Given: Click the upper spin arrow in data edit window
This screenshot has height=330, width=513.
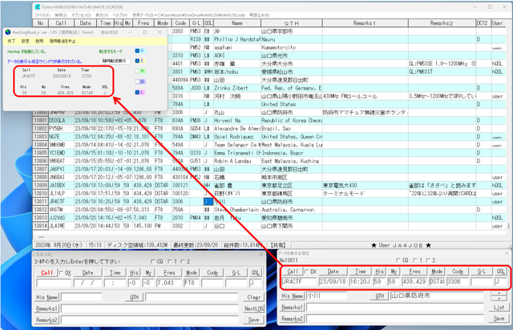Looking at the screenshot, I should [499, 293].
